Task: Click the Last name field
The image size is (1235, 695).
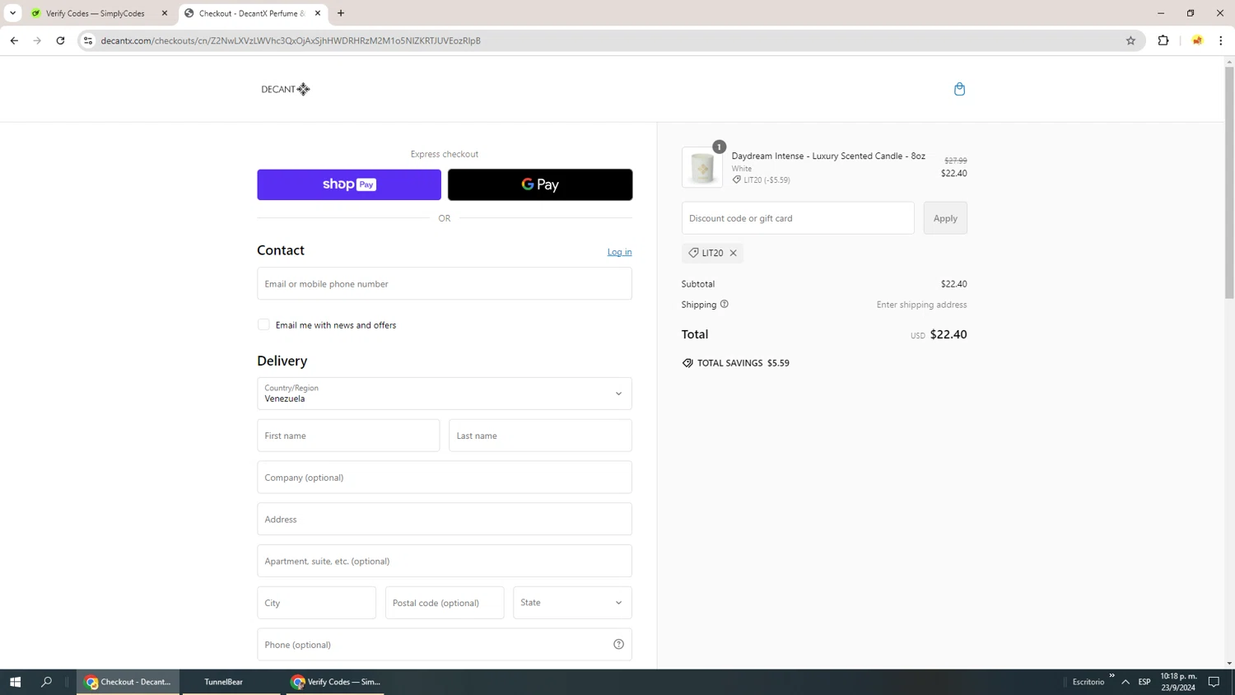Action: [x=540, y=436]
